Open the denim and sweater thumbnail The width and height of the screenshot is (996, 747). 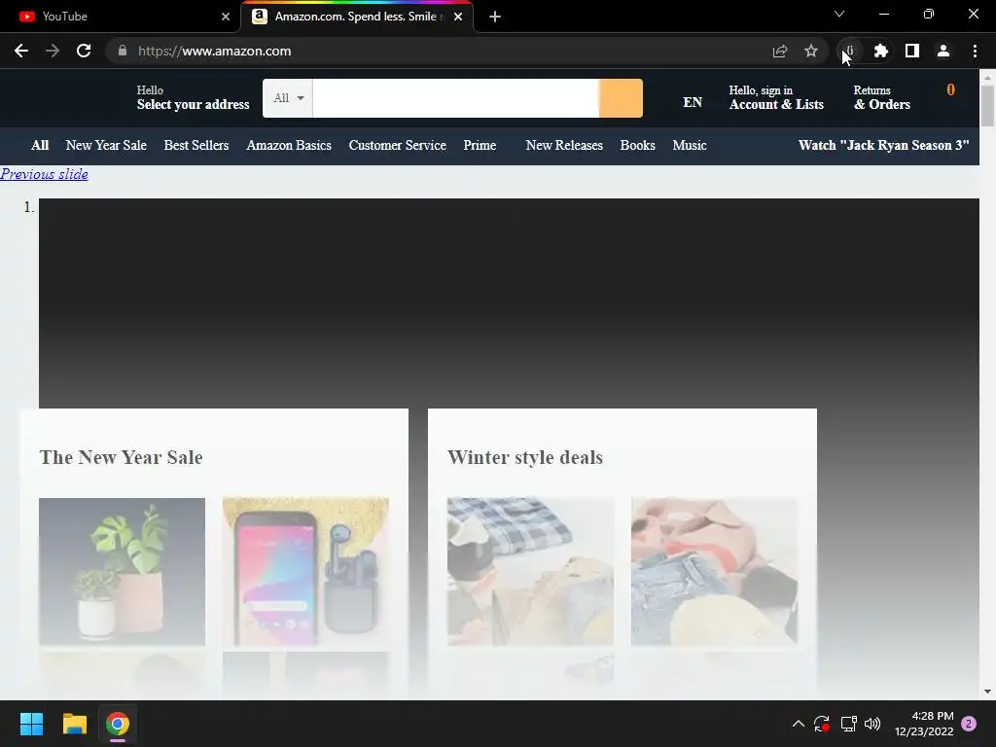[714, 572]
